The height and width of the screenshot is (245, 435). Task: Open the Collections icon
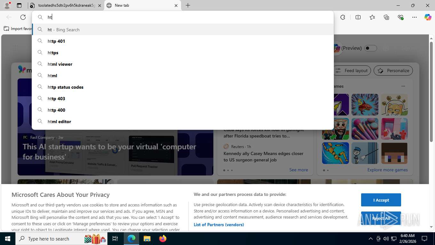386,17
